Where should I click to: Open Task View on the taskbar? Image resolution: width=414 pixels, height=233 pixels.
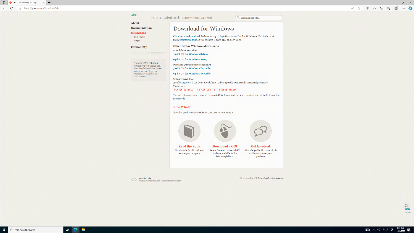click(x=67, y=230)
